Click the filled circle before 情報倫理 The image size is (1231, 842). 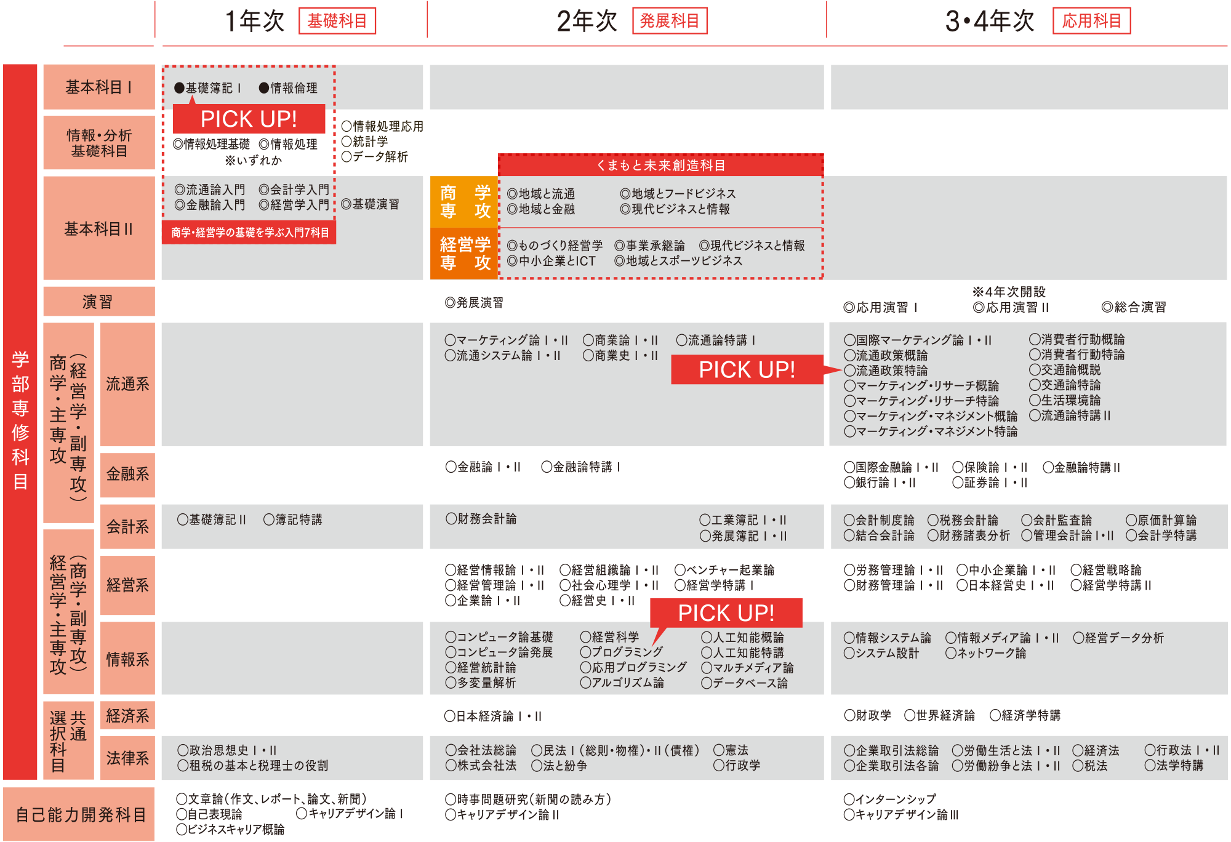(264, 88)
